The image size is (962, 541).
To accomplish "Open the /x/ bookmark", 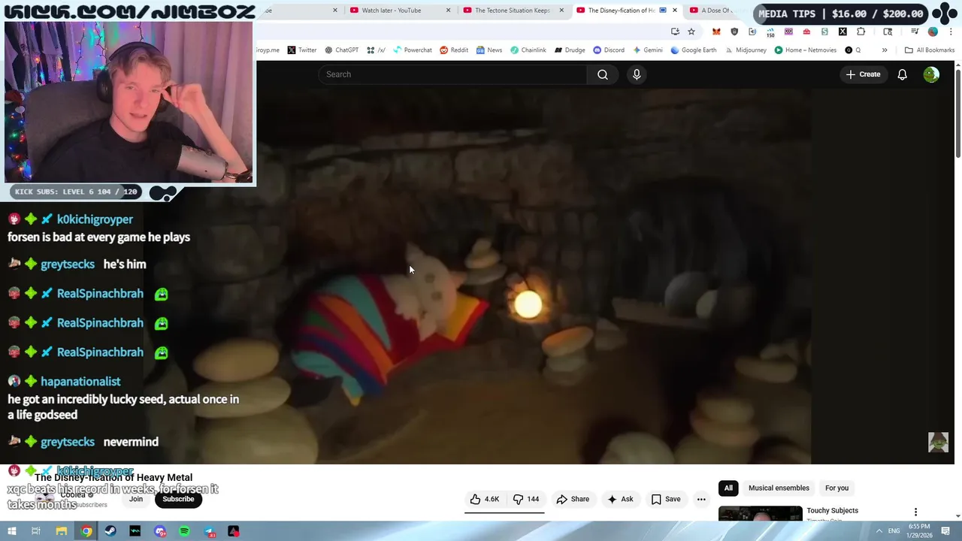I will 377,50.
